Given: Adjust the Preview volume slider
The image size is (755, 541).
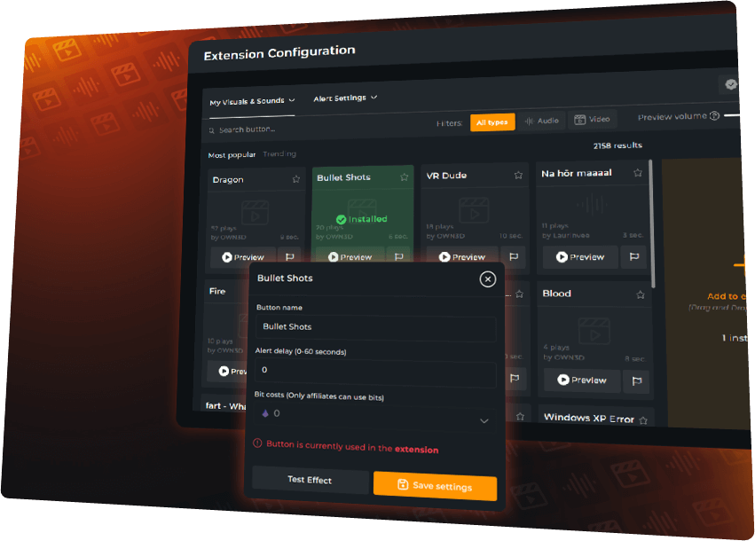Looking at the screenshot, I should click(x=732, y=115).
